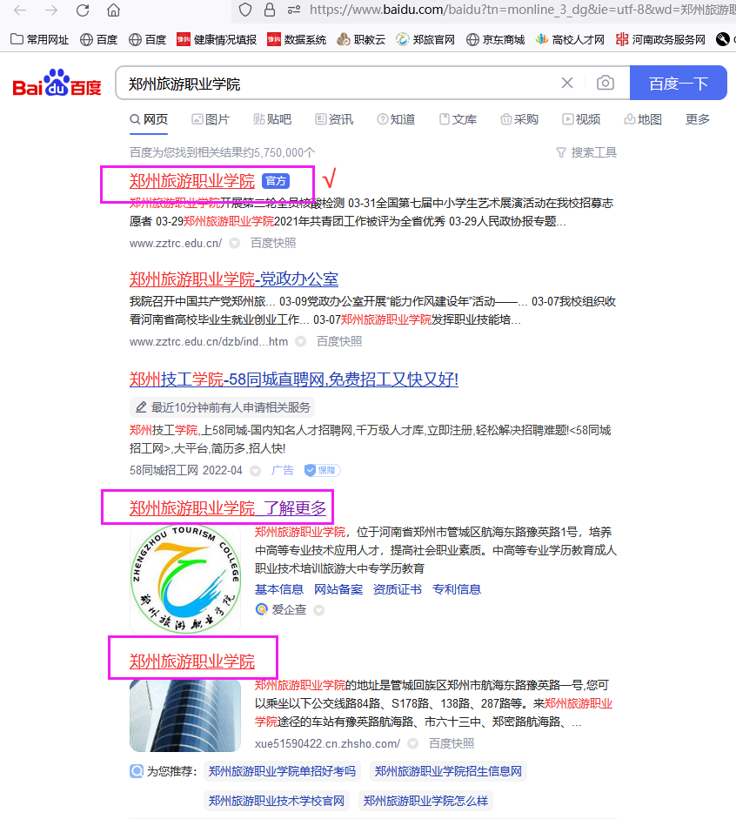This screenshot has width=736, height=826.
Task: Open 河南政务服务网 bookmark
Action: tap(660, 39)
